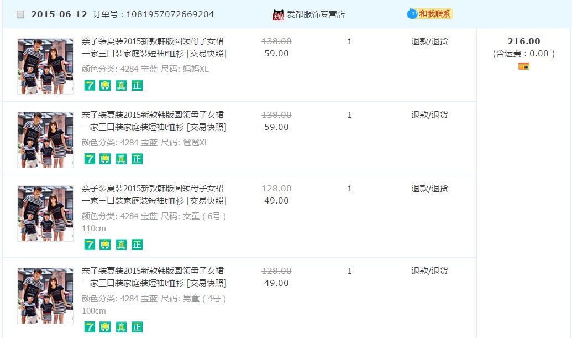Click the 7-day return icon on the 爸爸XL item
Screen dimensions: 572x338
(x=90, y=159)
